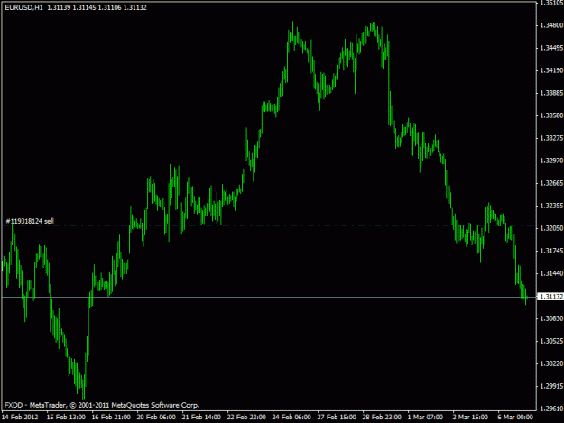Click the 6 Mar 00:00 time label
This screenshot has height=423, width=564.
pyautogui.click(x=515, y=418)
